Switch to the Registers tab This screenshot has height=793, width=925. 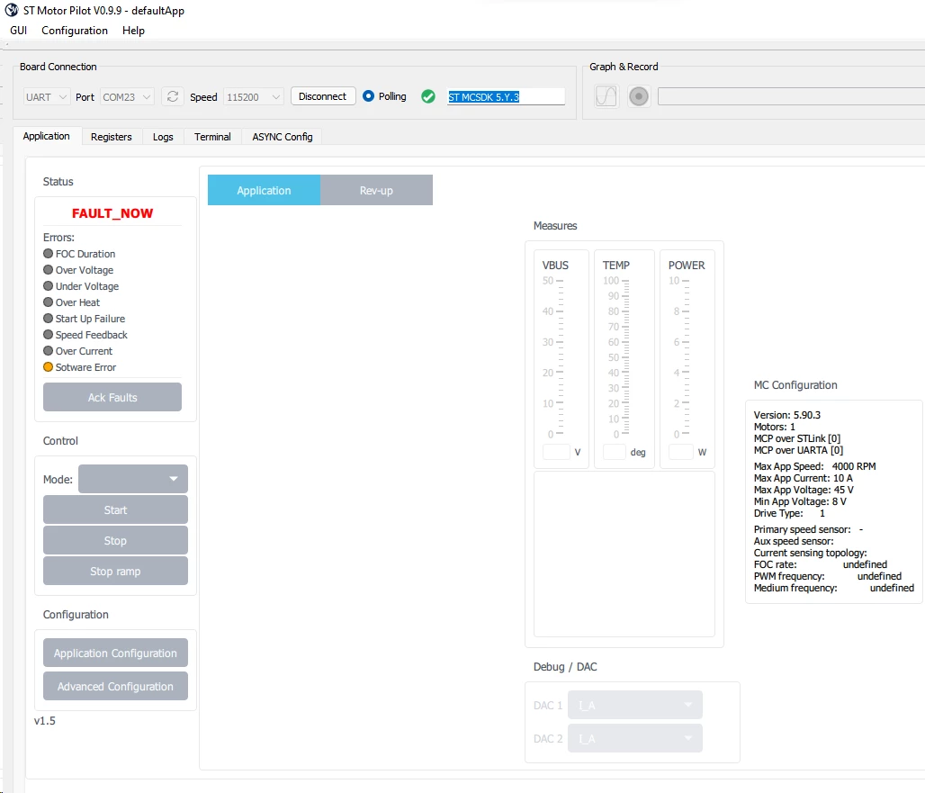[111, 137]
